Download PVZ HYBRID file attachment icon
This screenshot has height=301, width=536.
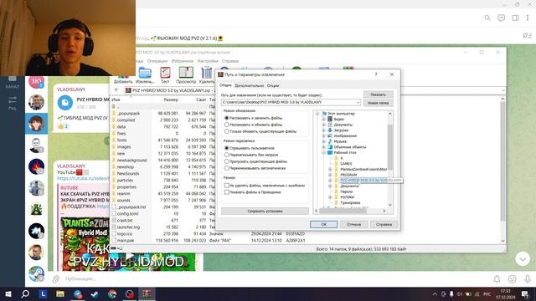tap(65, 102)
